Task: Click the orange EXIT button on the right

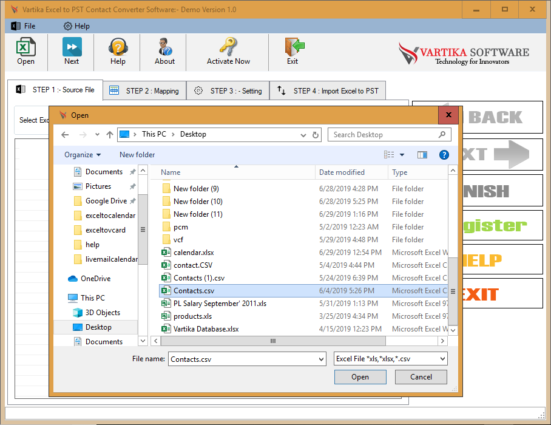Action: point(502,294)
